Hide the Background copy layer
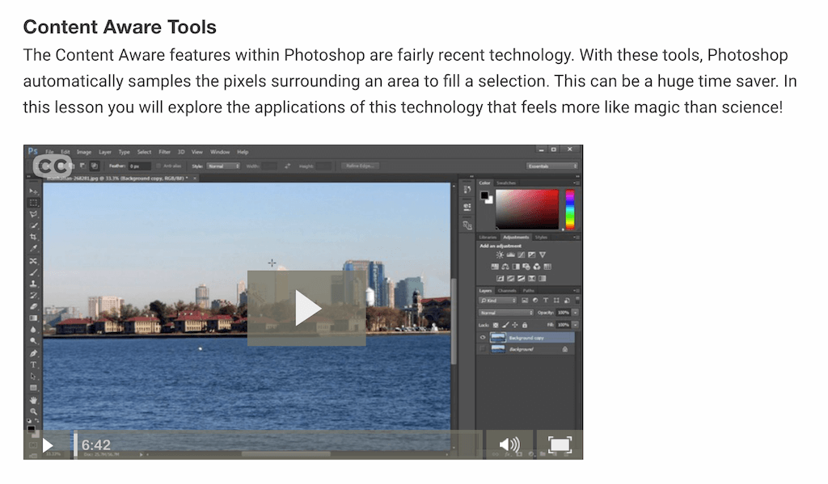828x484 pixels. [x=483, y=337]
